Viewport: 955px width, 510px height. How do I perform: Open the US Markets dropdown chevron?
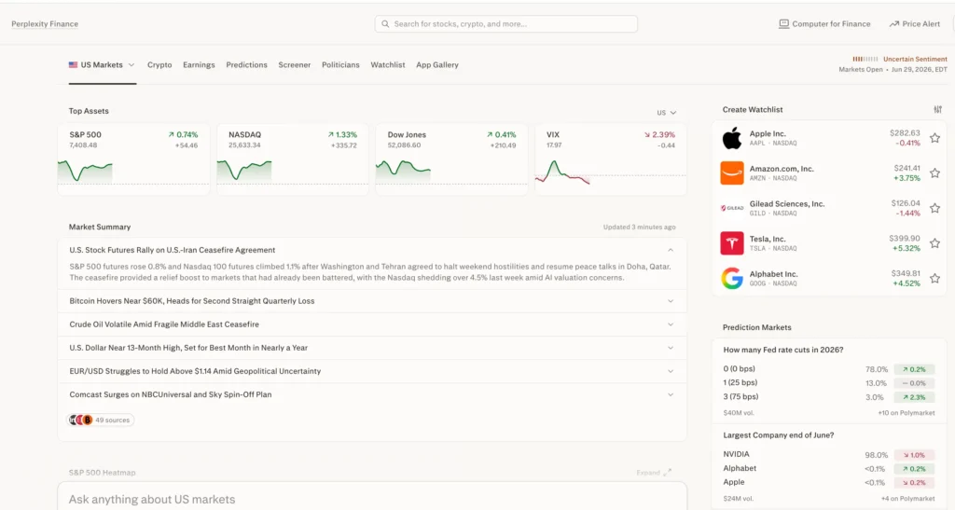(x=131, y=65)
